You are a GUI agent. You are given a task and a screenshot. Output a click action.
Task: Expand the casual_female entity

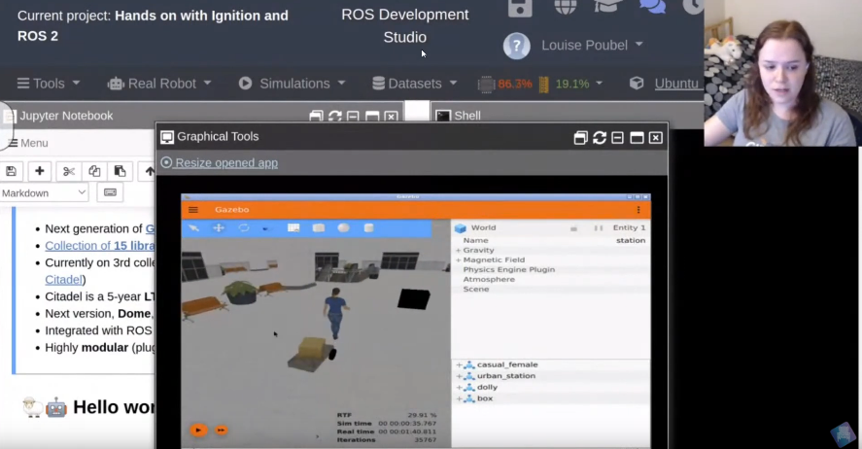(x=459, y=364)
